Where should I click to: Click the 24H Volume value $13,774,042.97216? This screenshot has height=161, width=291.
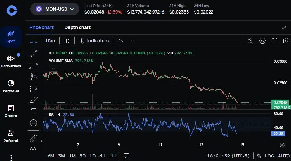146,12
